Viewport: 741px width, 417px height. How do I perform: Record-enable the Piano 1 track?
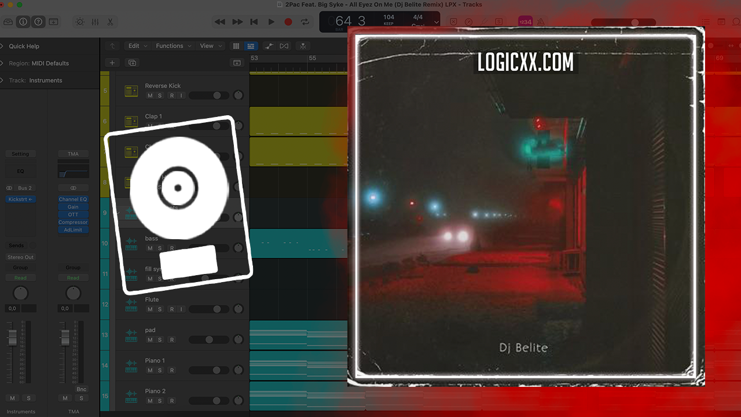(x=171, y=370)
